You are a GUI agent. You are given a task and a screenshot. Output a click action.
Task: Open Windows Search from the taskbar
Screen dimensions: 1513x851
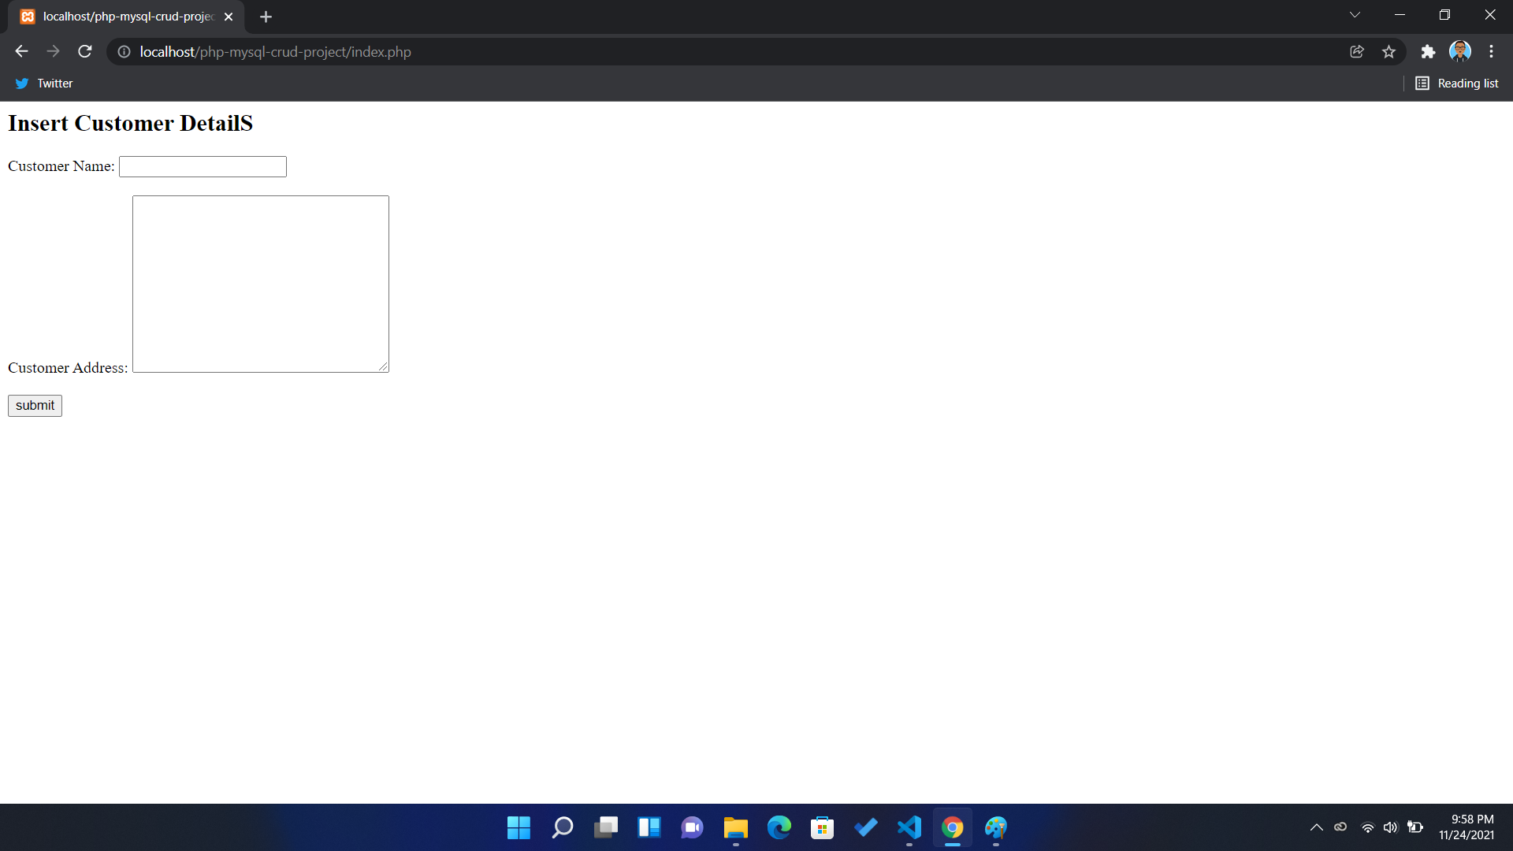coord(563,827)
